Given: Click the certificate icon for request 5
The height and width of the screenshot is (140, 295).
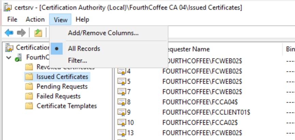Looking at the screenshot, I should click(122, 82).
